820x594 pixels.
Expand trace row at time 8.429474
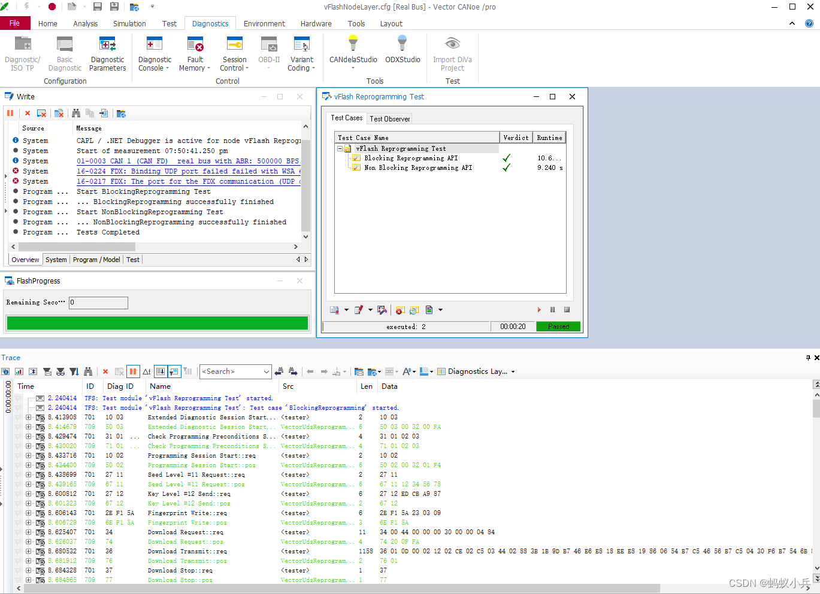(28, 437)
